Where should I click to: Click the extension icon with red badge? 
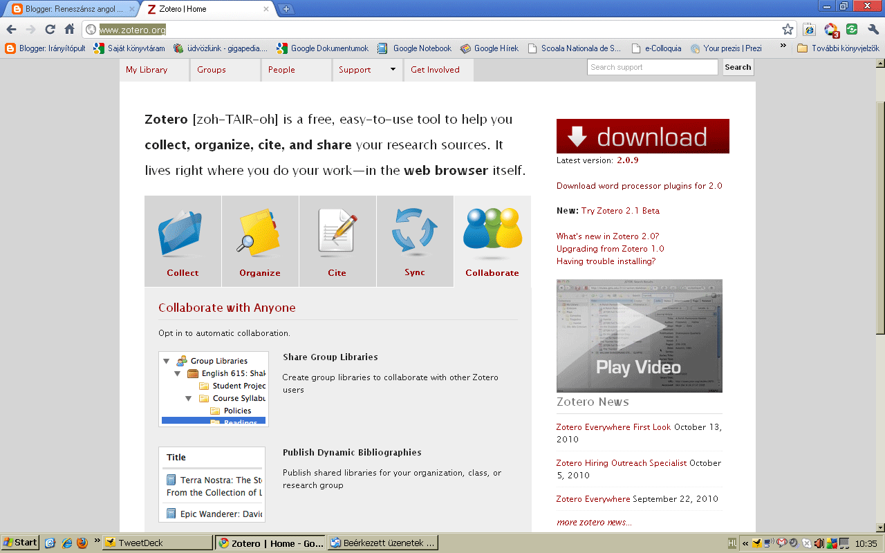[x=831, y=30]
